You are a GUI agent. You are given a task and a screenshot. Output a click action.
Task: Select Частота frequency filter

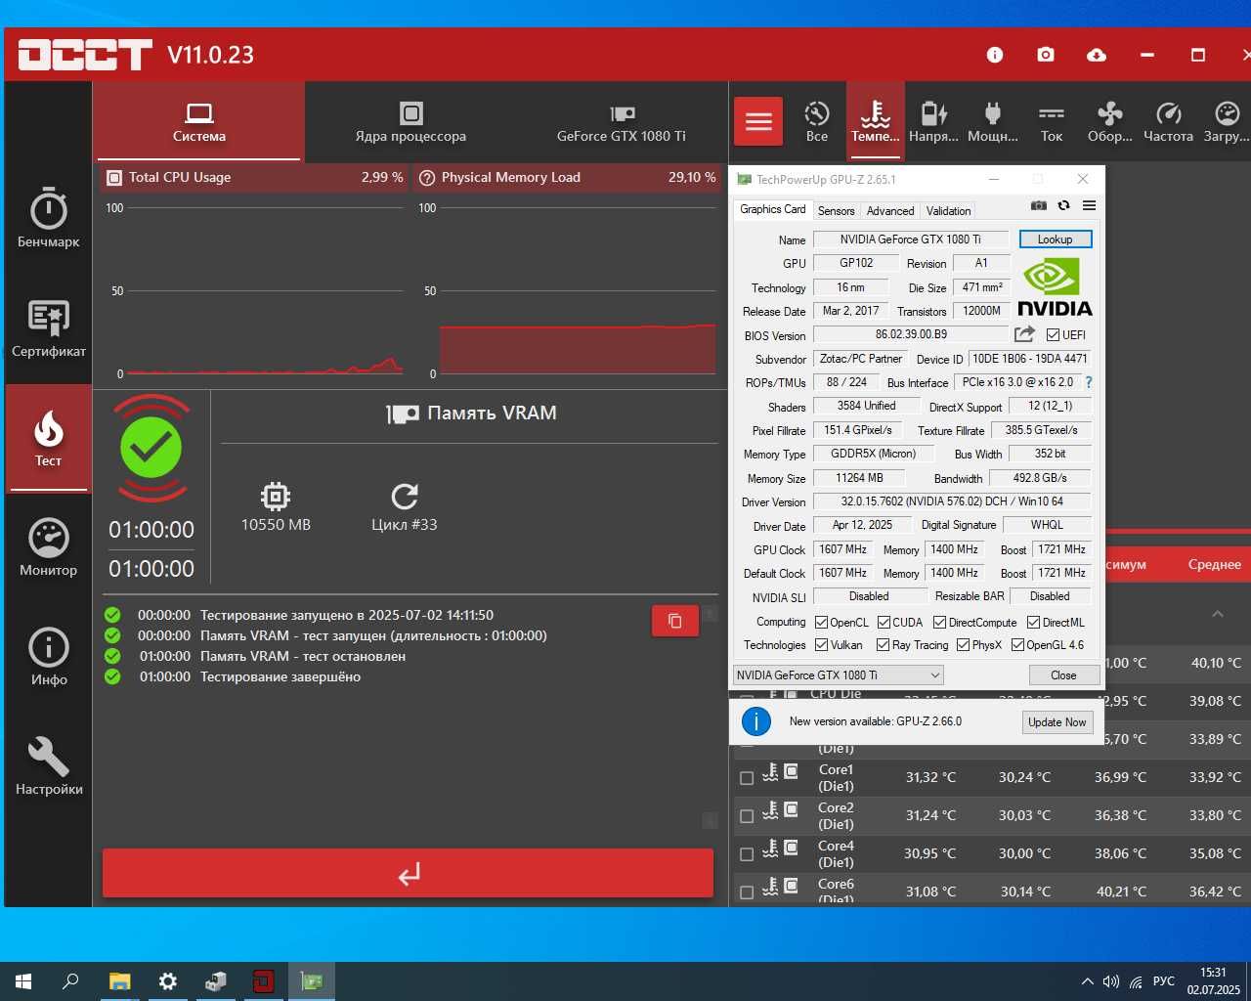(x=1169, y=121)
